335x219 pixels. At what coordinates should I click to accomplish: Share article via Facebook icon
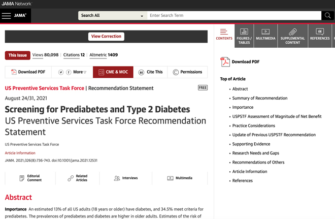(69, 72)
